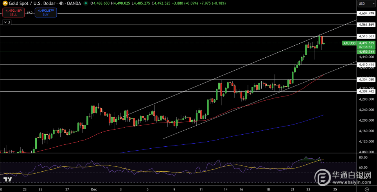Viewport: 377px width, 192px height.
Task: Select the 4,561.869 price level label
Action: coord(367,25)
